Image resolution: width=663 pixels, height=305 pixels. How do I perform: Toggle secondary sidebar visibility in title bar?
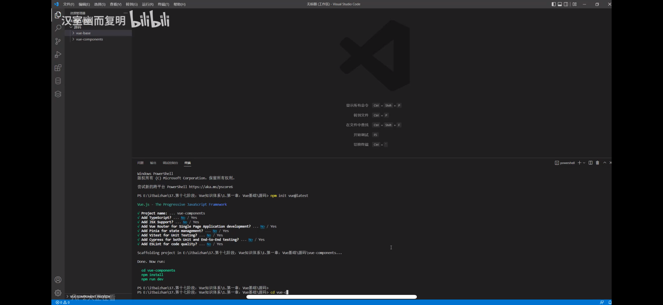pyautogui.click(x=566, y=4)
